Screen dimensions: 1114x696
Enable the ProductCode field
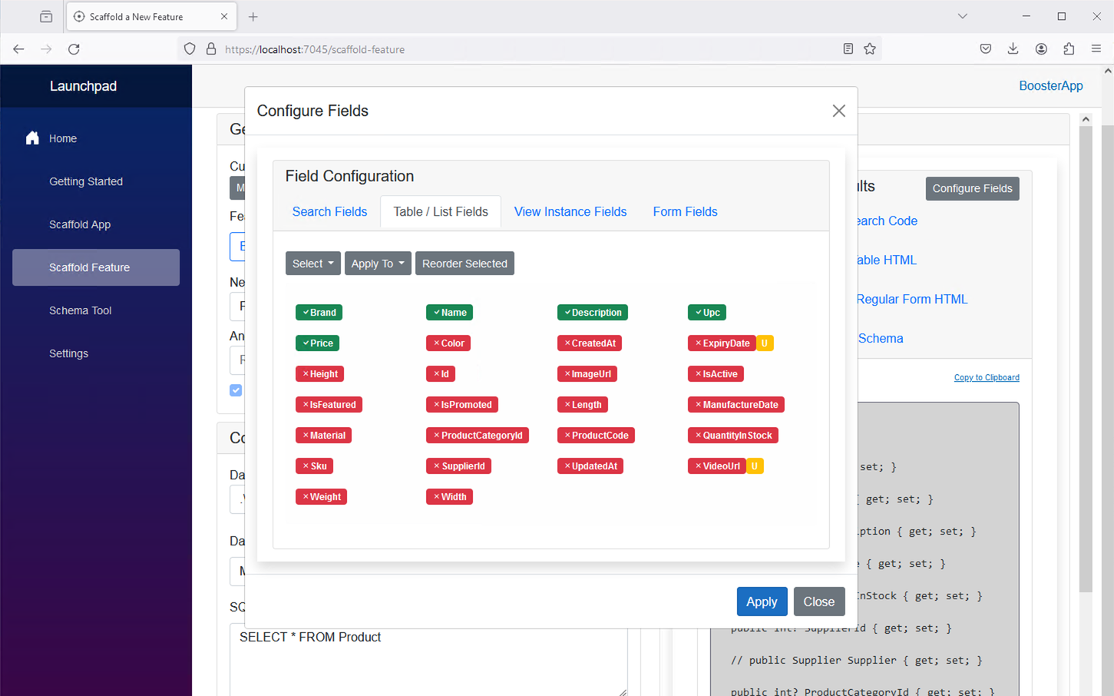point(596,436)
